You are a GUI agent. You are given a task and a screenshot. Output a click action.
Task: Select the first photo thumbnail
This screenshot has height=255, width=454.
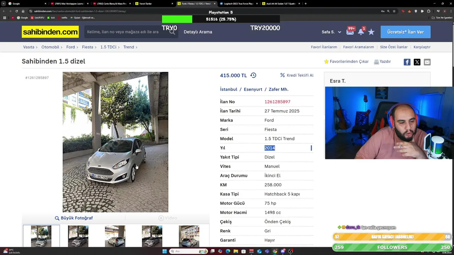(x=41, y=236)
